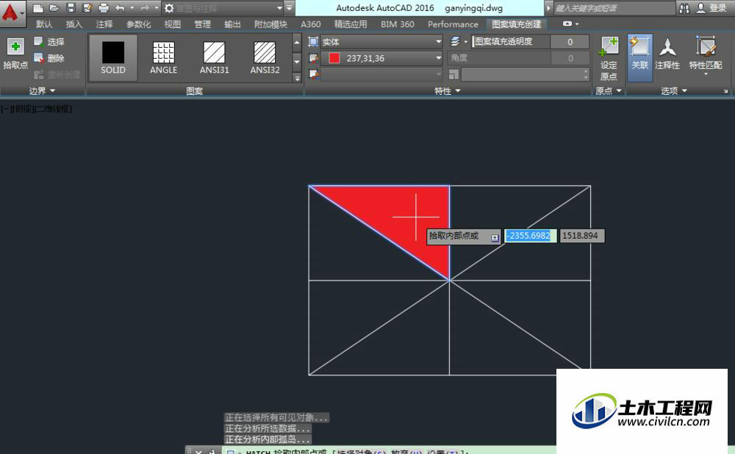Click the Open file icon

[x=54, y=8]
